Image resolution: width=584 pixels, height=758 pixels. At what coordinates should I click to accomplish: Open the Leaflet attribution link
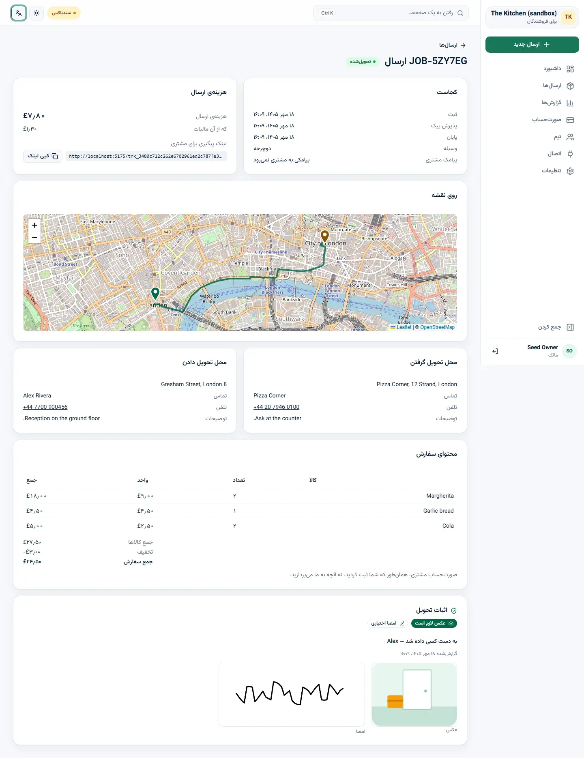404,327
